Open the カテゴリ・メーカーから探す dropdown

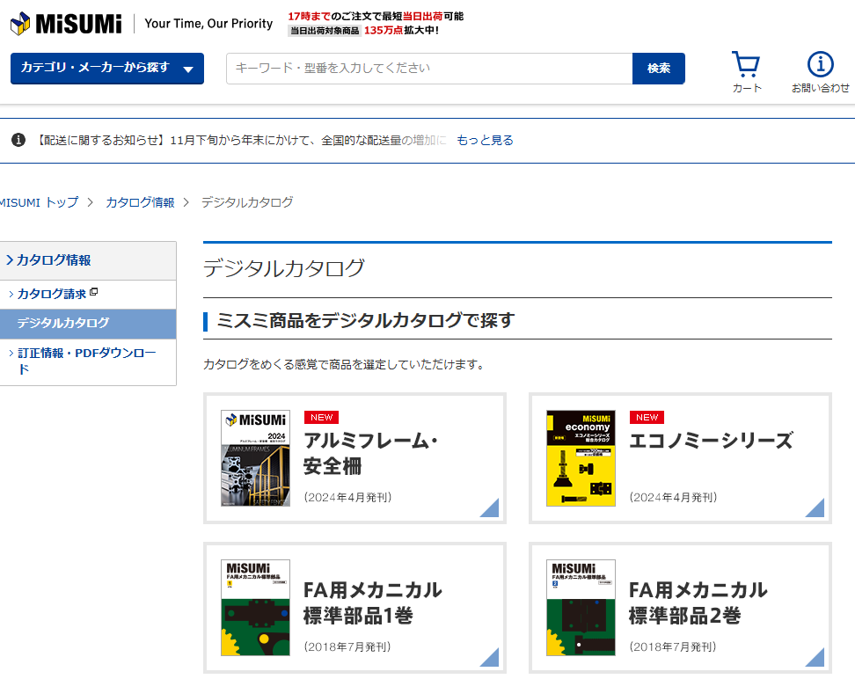point(106,68)
